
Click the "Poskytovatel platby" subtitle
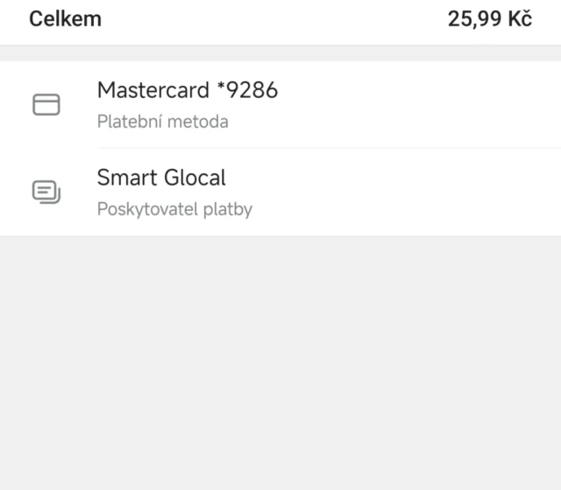(174, 210)
